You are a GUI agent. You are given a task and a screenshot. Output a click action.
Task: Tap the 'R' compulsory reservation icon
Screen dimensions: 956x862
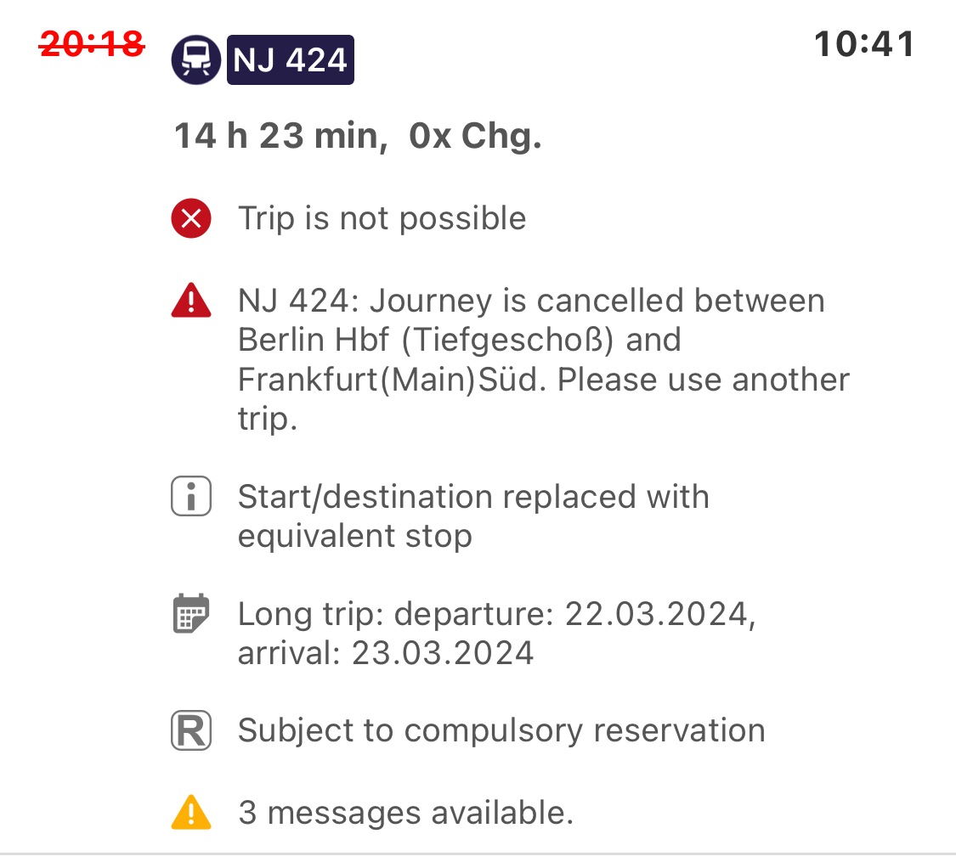pyautogui.click(x=191, y=731)
